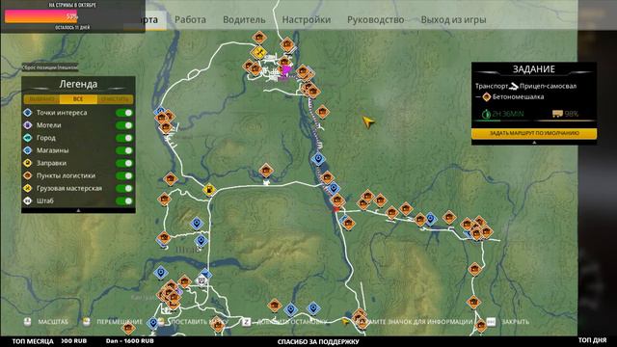
Task: Click the Points of Interest icon in the legend
Action: tap(28, 113)
